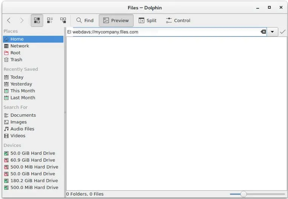Click the Yesterday calendar icon

point(6,84)
